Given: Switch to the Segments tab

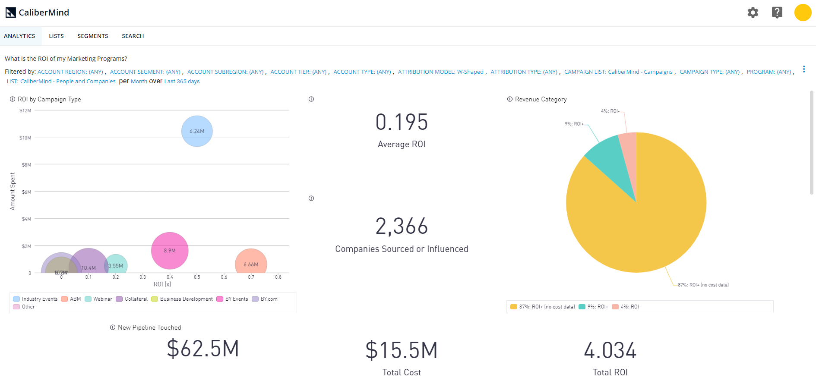Looking at the screenshot, I should (93, 36).
